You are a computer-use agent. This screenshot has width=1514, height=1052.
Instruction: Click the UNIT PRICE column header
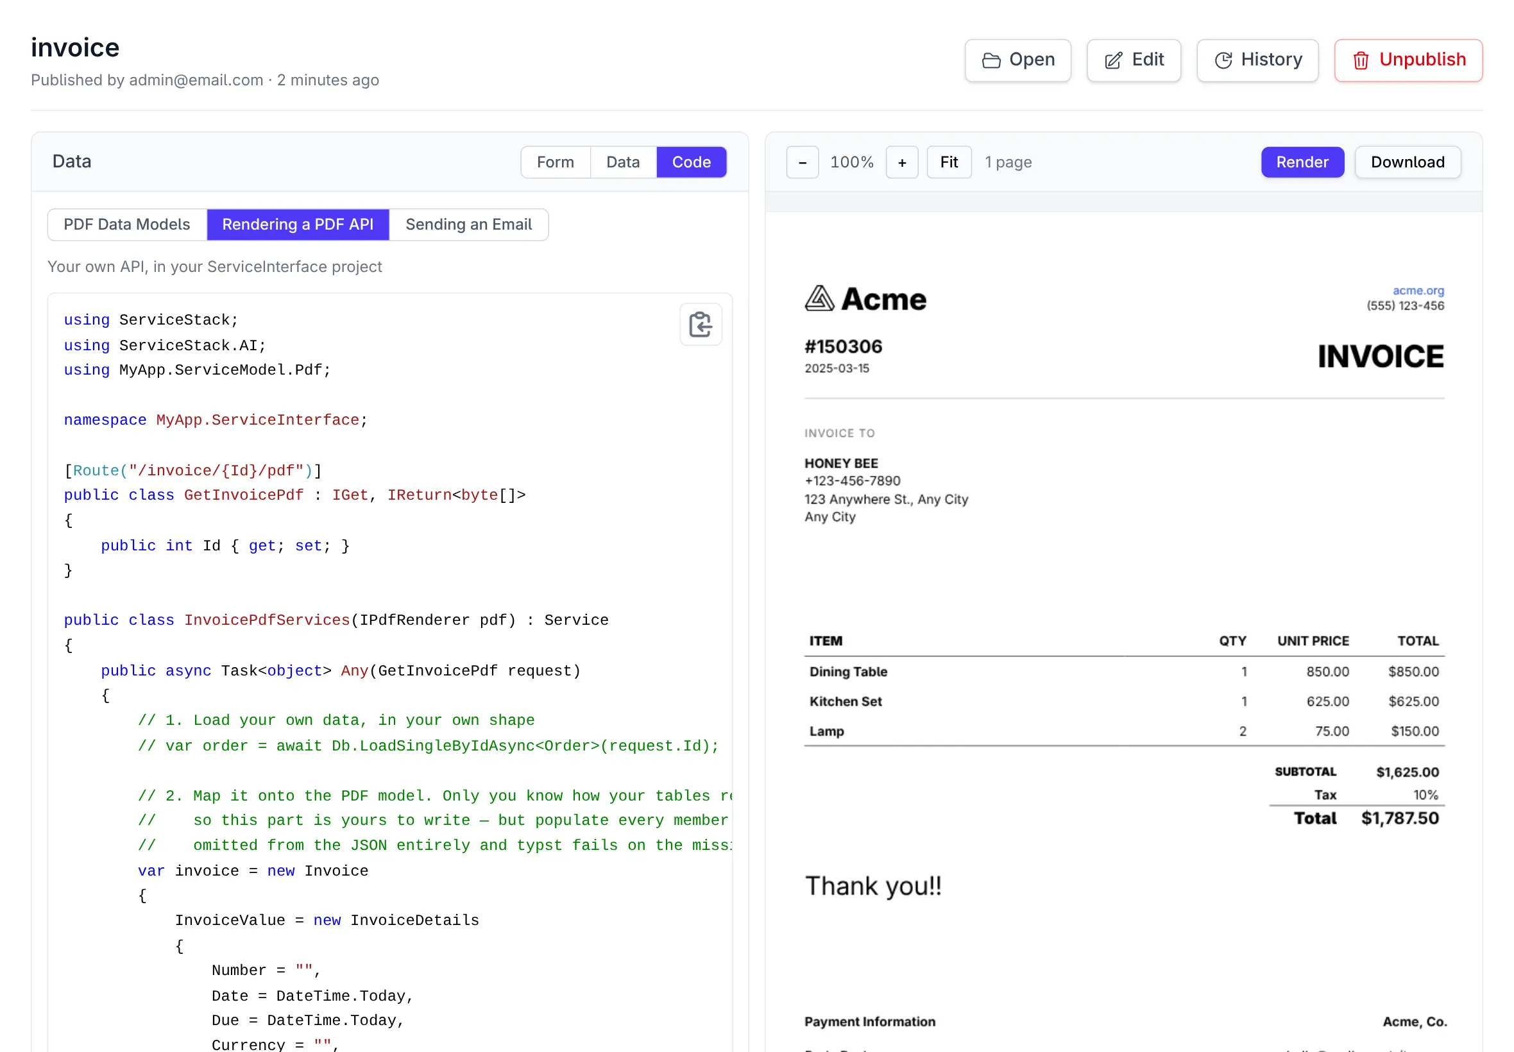pyautogui.click(x=1313, y=641)
